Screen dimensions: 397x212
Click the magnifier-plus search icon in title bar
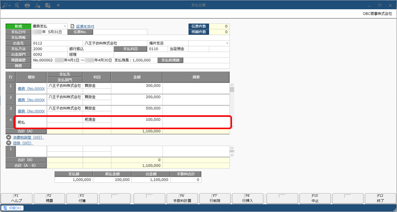click(x=7, y=5)
